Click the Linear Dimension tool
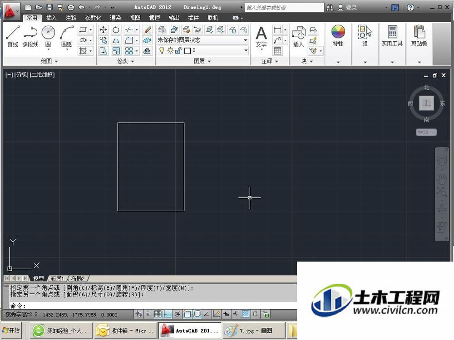This screenshot has width=454, height=340. [x=277, y=29]
